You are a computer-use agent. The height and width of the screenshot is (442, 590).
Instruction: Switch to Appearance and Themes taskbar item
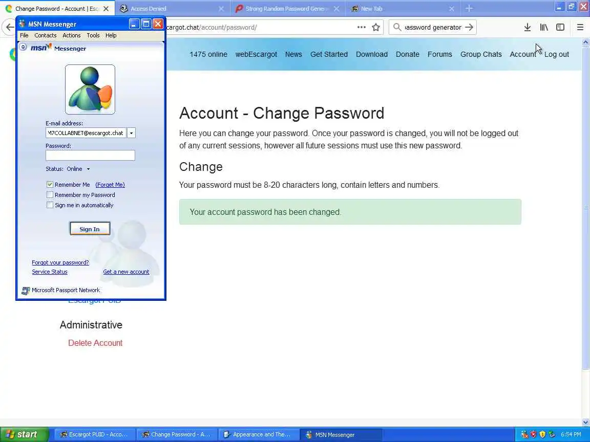[259, 434]
